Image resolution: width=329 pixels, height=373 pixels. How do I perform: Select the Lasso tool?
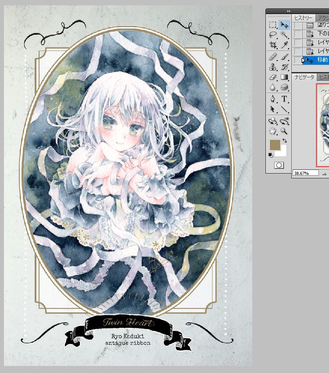[x=273, y=35]
